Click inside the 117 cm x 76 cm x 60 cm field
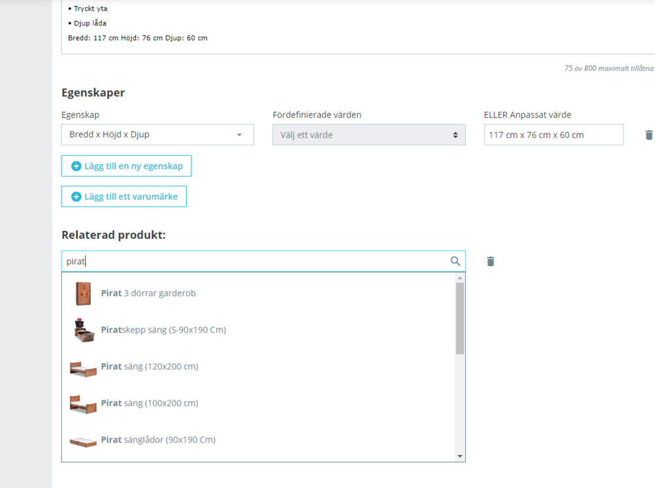The height and width of the screenshot is (488, 655). pyautogui.click(x=553, y=135)
